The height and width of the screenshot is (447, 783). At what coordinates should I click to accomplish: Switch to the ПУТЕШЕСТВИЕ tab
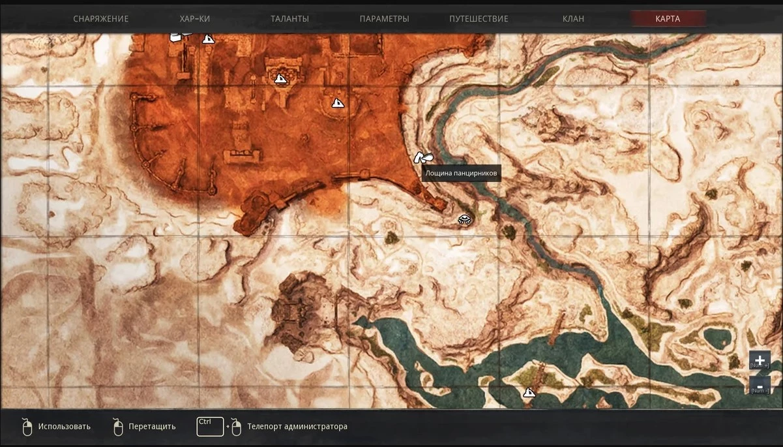point(479,19)
